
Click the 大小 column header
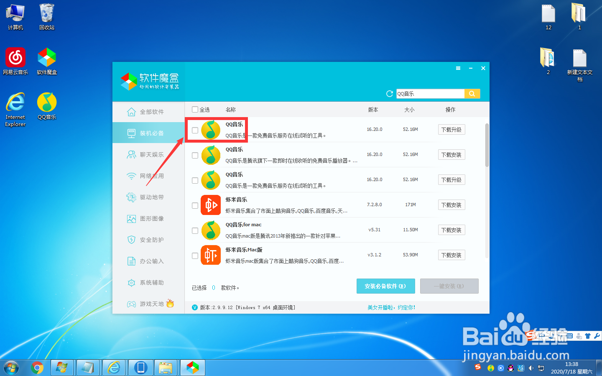tap(409, 110)
